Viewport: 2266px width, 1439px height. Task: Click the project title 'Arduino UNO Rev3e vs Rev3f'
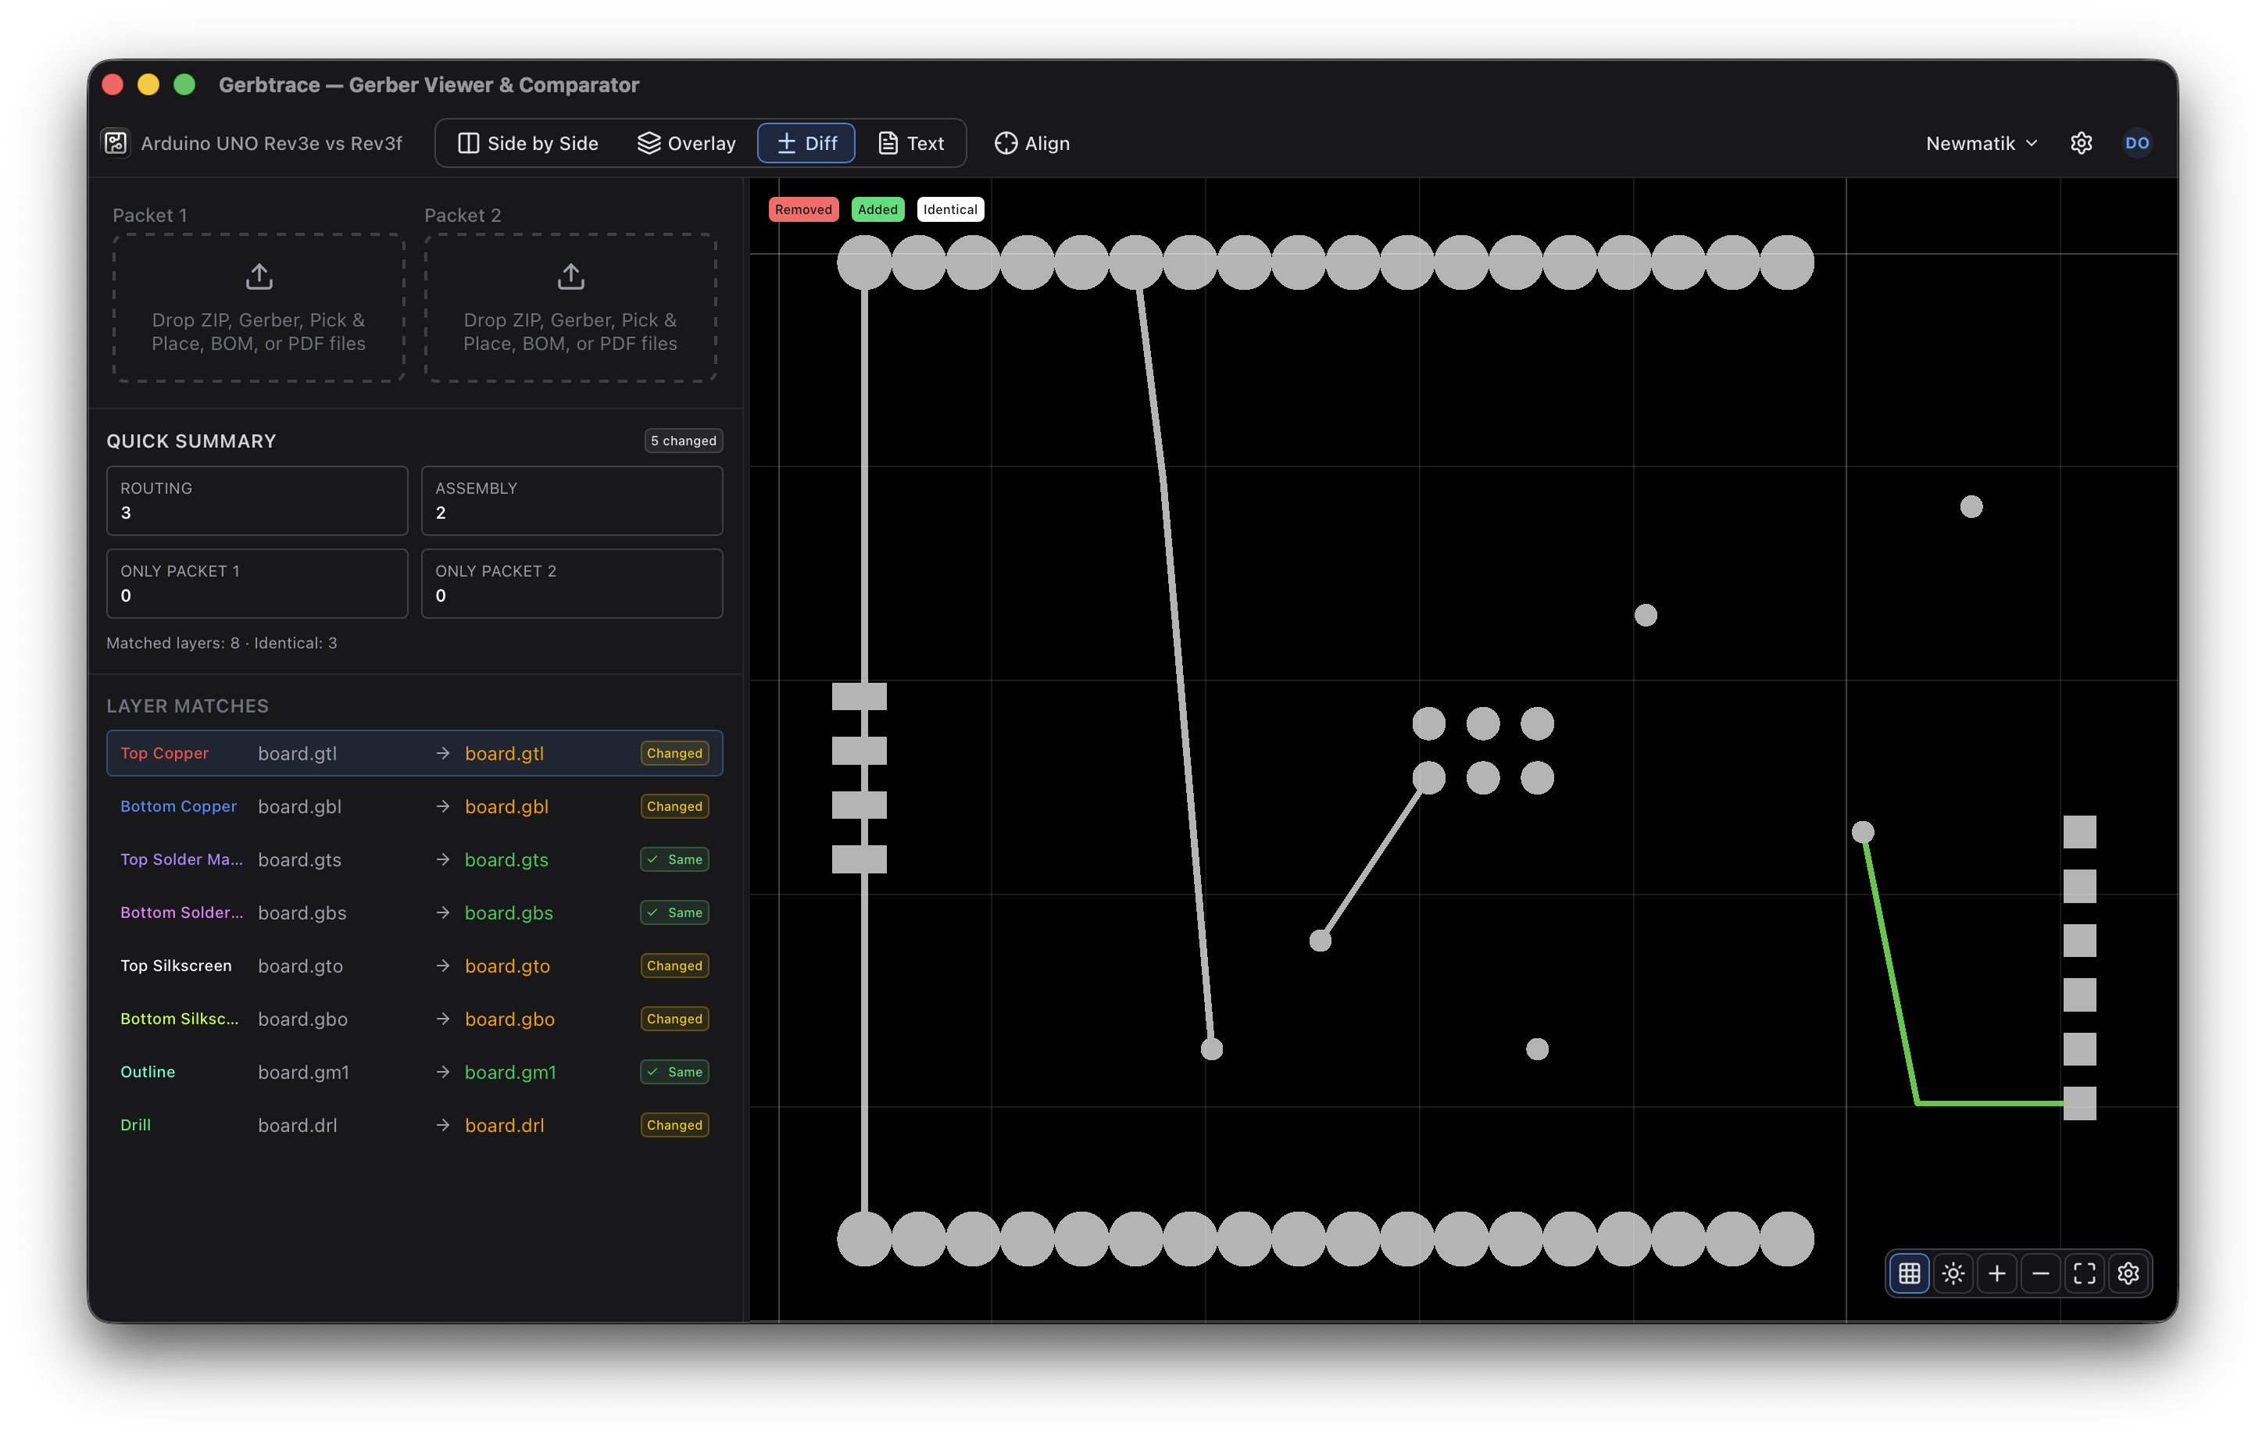tap(271, 143)
